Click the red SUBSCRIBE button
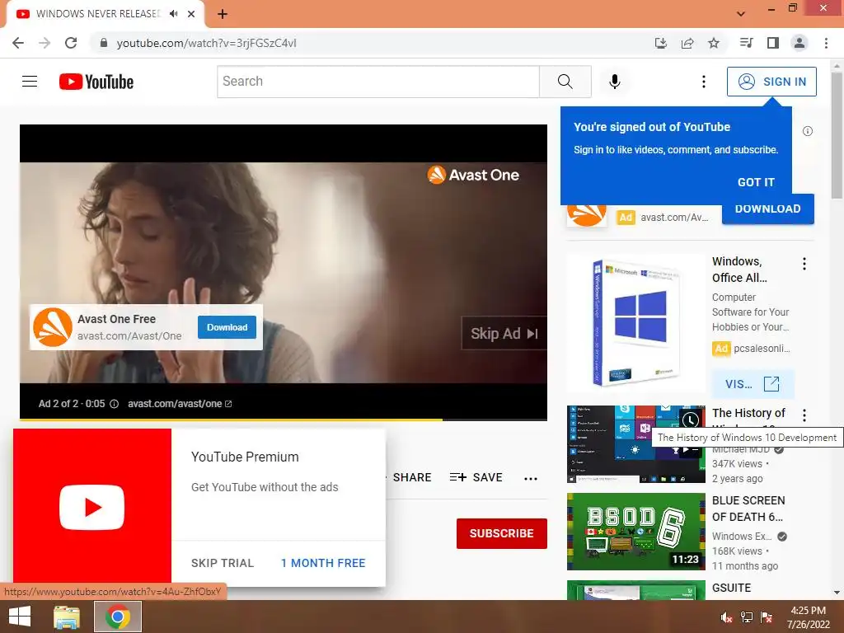Screen dimensions: 844x633 (x=502, y=533)
